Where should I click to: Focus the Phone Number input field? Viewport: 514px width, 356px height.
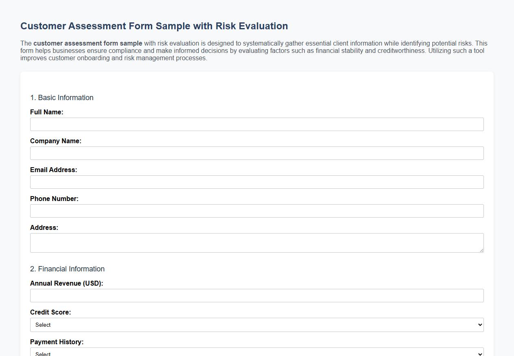(257, 211)
